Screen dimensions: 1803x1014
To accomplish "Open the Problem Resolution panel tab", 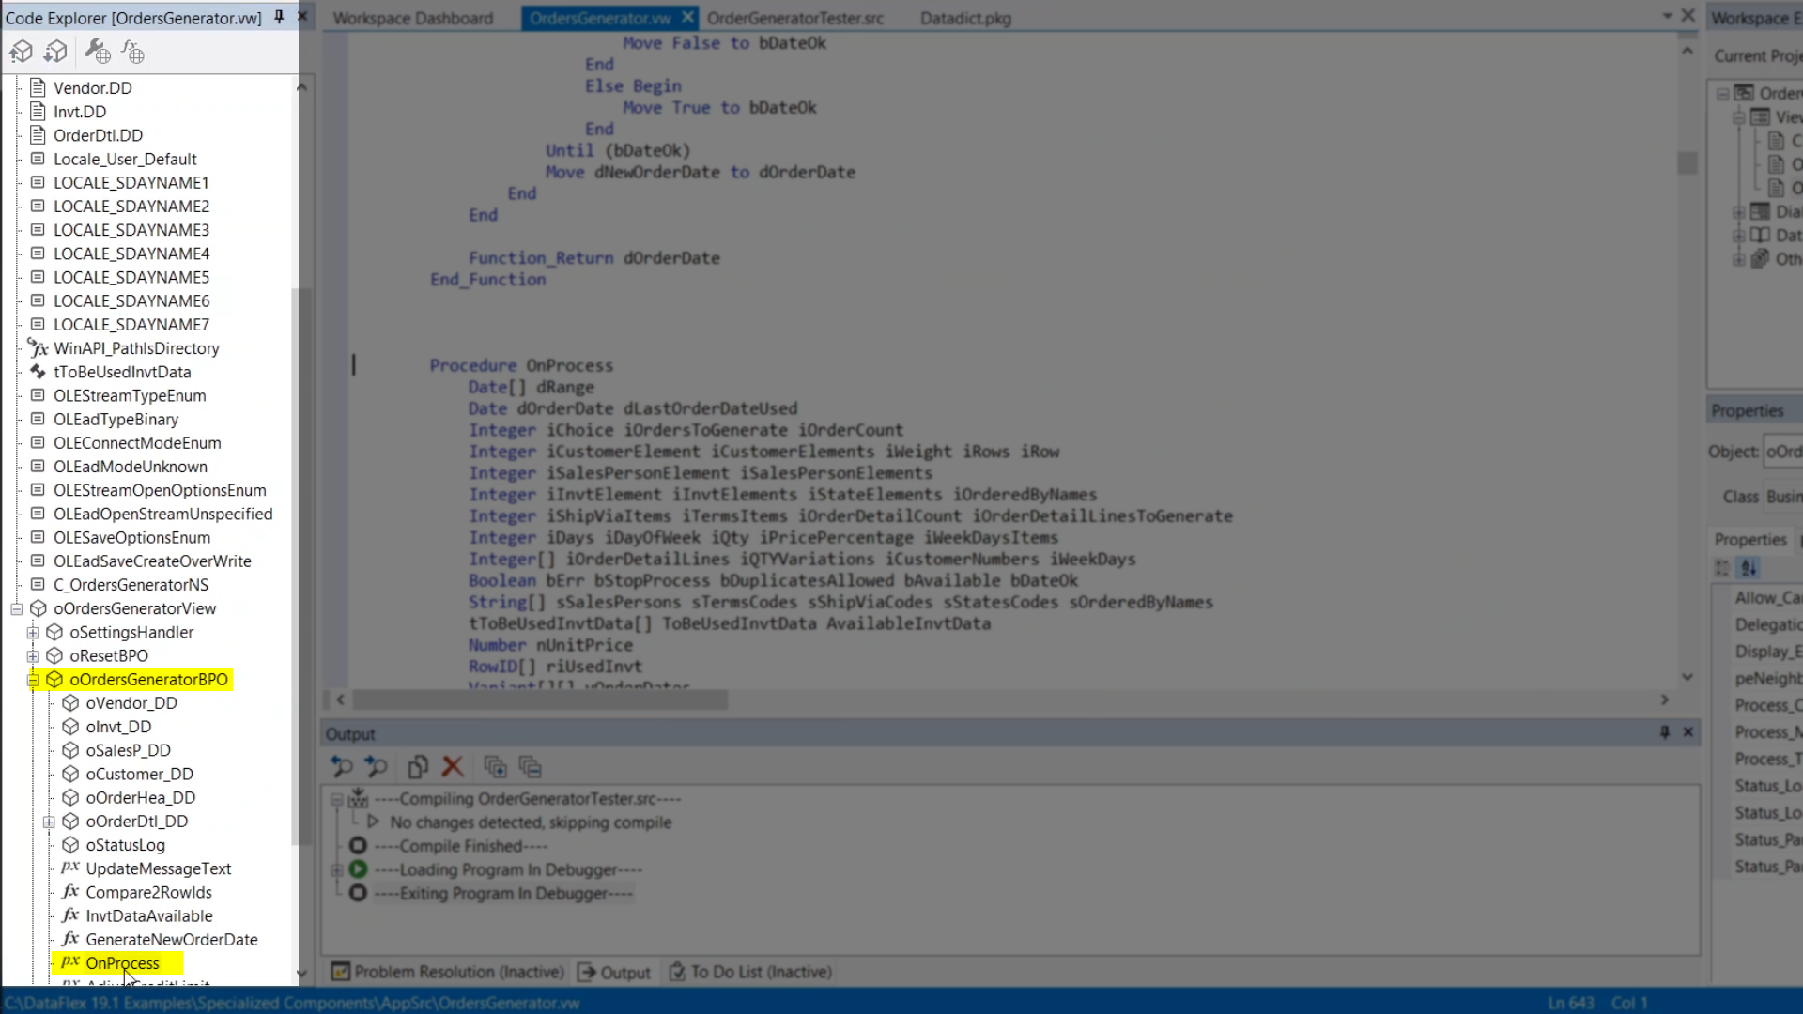I will click(x=447, y=972).
